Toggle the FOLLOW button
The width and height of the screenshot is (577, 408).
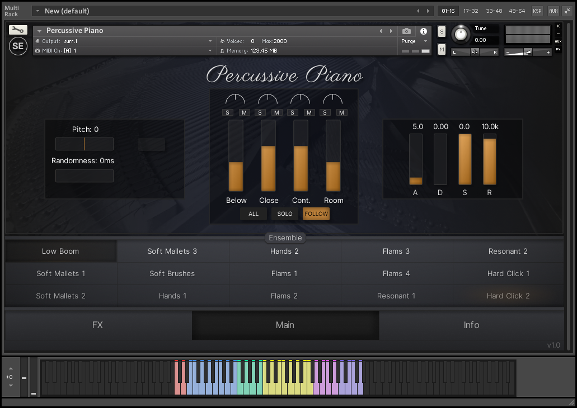[x=316, y=214]
